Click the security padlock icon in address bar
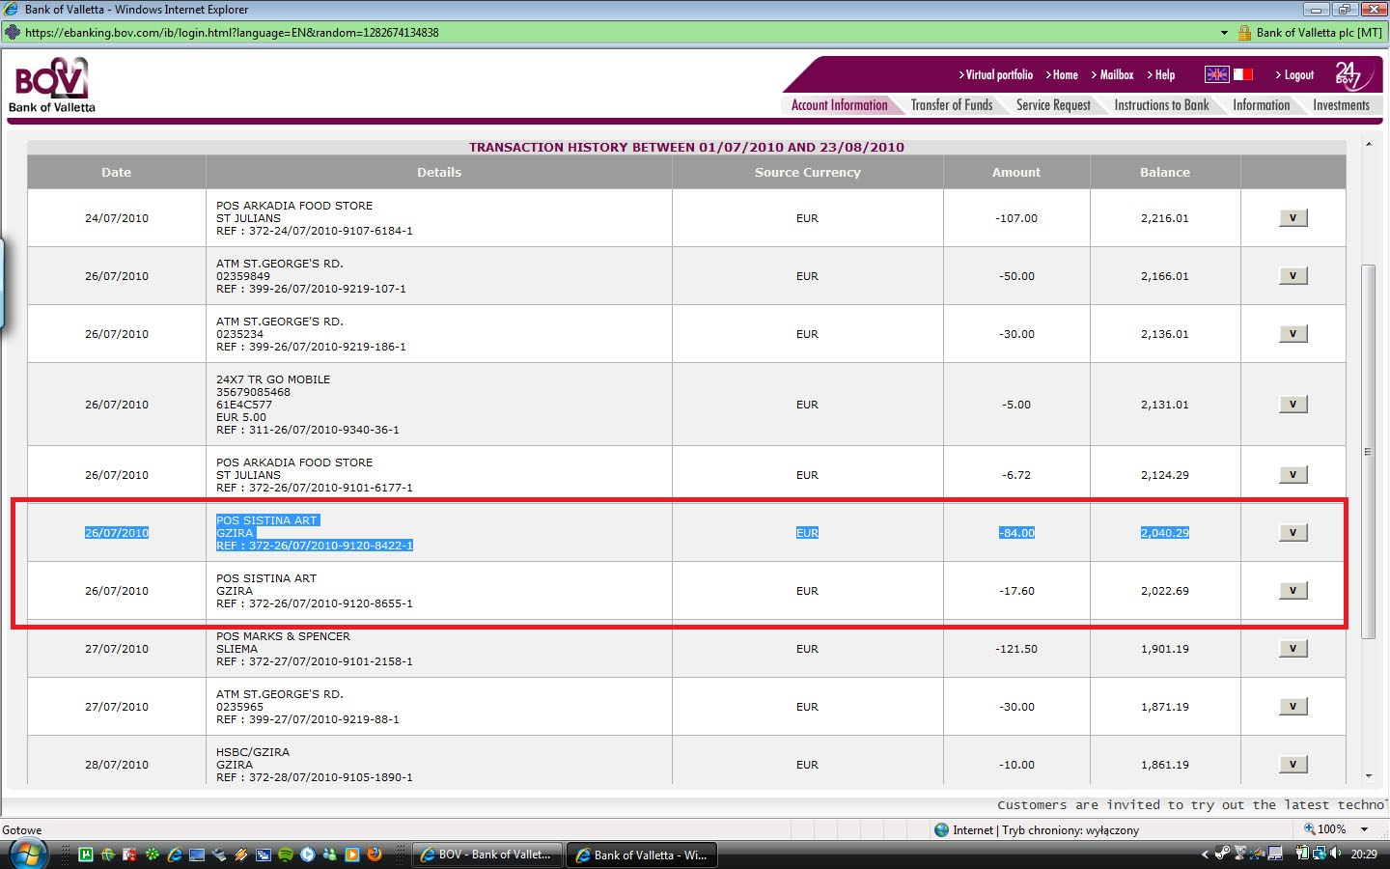Screen dimensions: 1390x869 1244,32
